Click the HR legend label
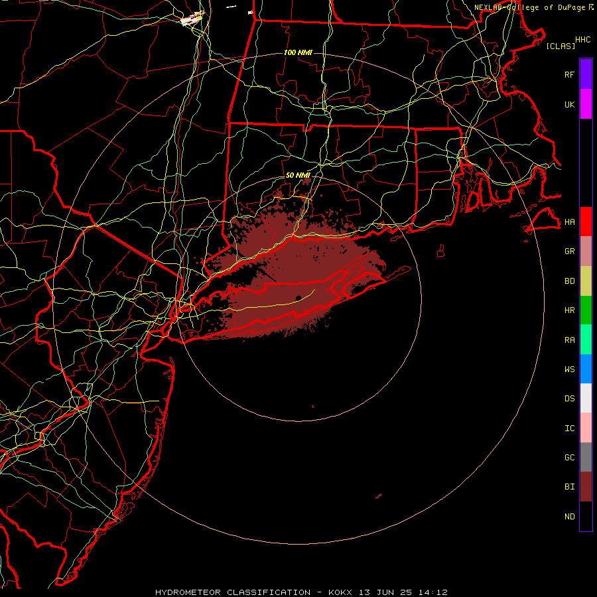The width and height of the screenshot is (597, 597). [569, 310]
